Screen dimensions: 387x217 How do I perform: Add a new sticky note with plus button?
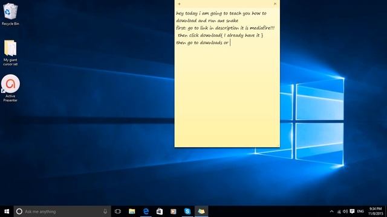coord(179,4)
